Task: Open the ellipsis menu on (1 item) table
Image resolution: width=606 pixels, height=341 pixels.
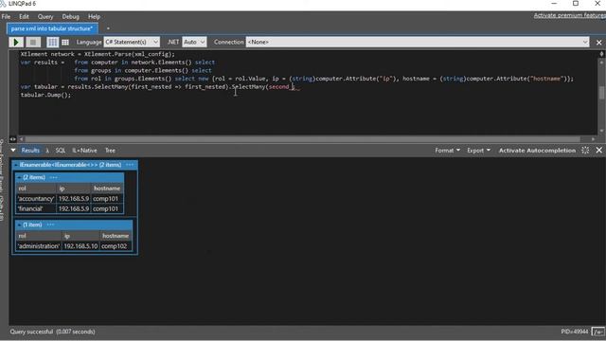Action: coord(50,224)
